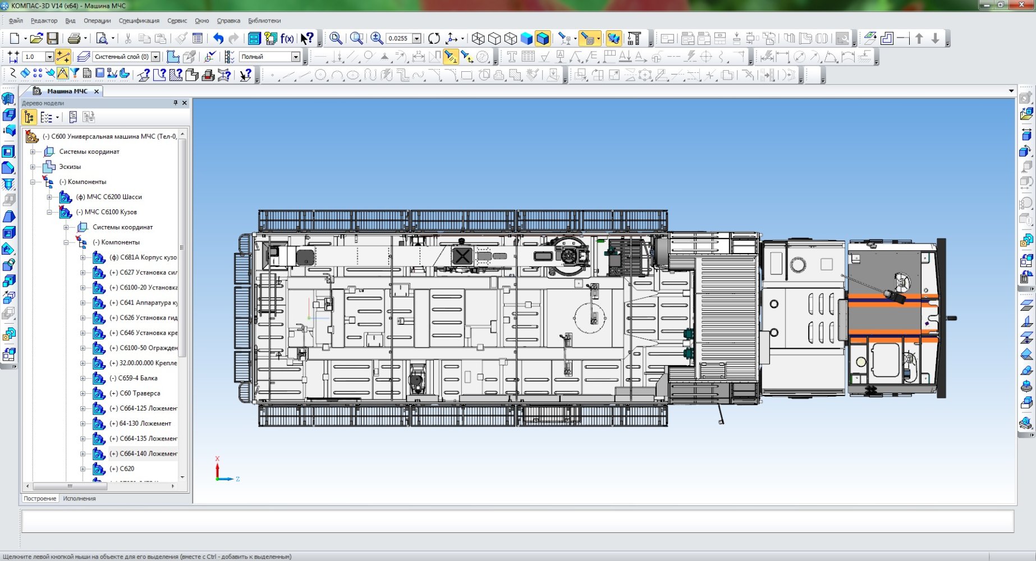
Task: Enable shaded with edges display mode
Action: [x=543, y=38]
